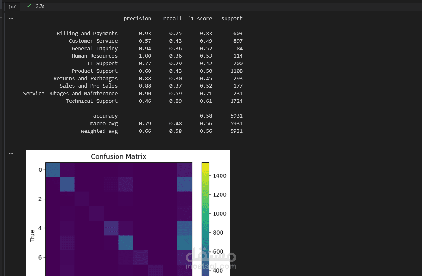Select the "Technical Support" row label
The height and width of the screenshot is (276, 422).
coord(92,101)
